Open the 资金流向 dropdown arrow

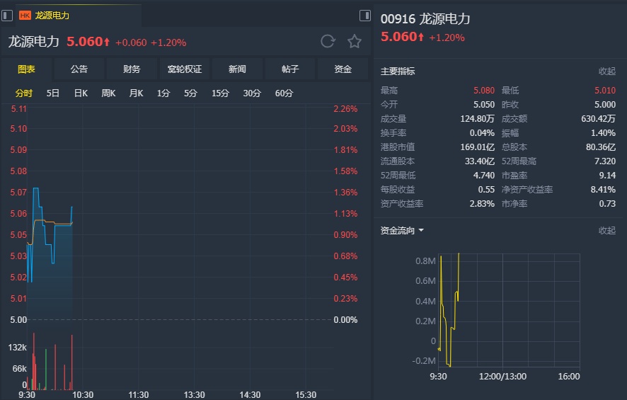click(420, 230)
